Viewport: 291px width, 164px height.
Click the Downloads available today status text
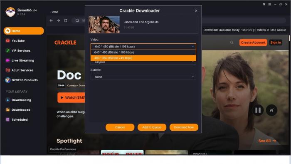pyautogui.click(x=244, y=30)
